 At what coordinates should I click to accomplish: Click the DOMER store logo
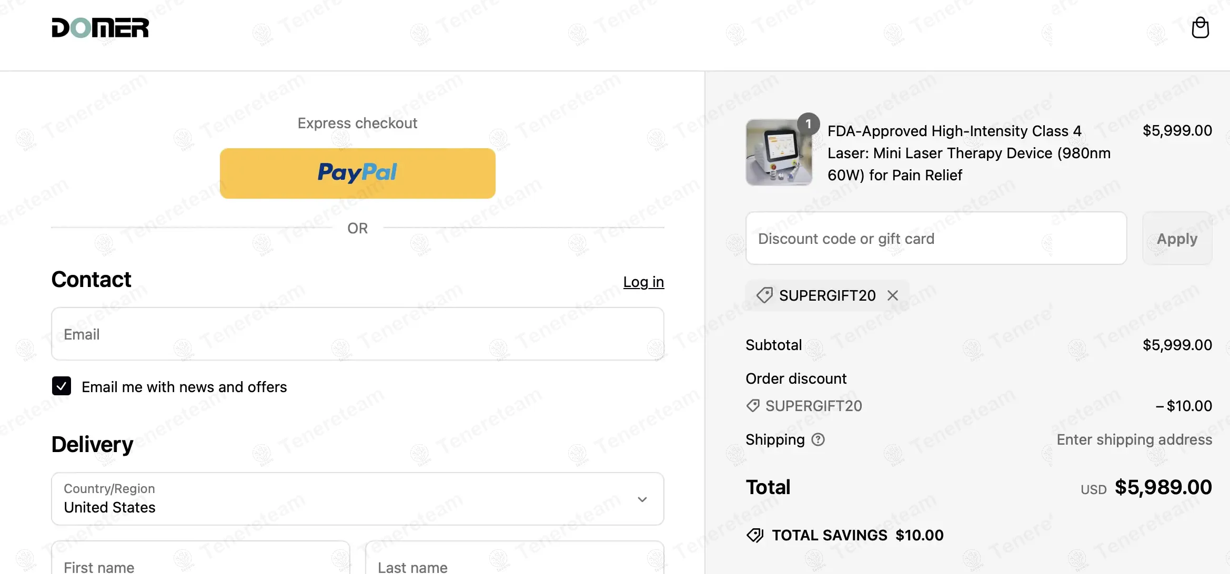click(x=100, y=28)
